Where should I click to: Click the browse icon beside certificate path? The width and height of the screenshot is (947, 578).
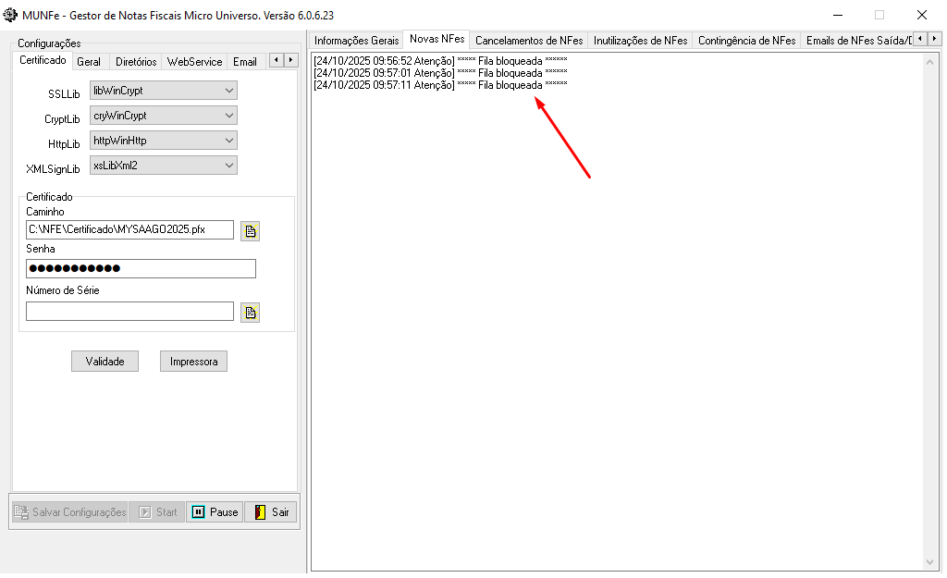pos(250,231)
